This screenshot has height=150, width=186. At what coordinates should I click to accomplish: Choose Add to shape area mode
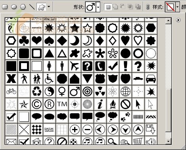115,7
